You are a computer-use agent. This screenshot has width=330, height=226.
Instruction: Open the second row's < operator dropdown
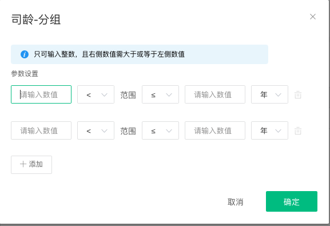96,130
